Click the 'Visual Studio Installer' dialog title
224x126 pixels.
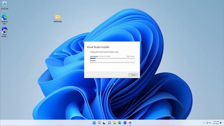pyautogui.click(x=98, y=47)
